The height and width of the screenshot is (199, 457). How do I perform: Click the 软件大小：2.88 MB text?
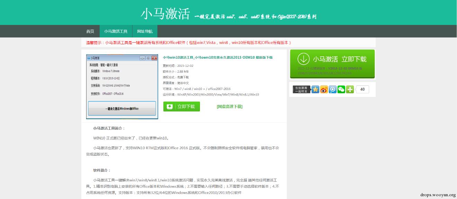(x=176, y=72)
